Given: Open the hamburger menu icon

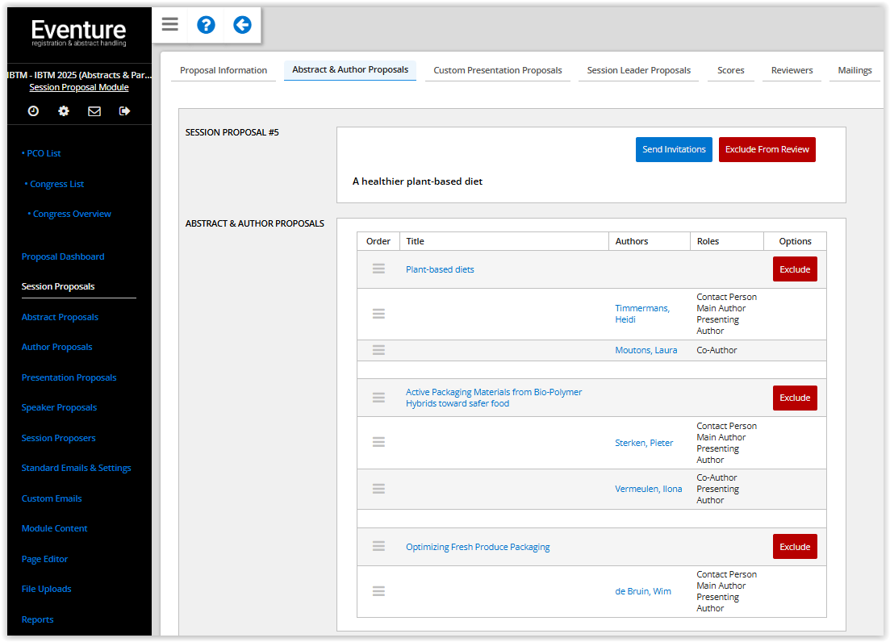Looking at the screenshot, I should pos(169,24).
